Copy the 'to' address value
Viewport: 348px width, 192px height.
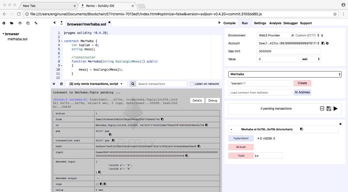tap(207, 125)
